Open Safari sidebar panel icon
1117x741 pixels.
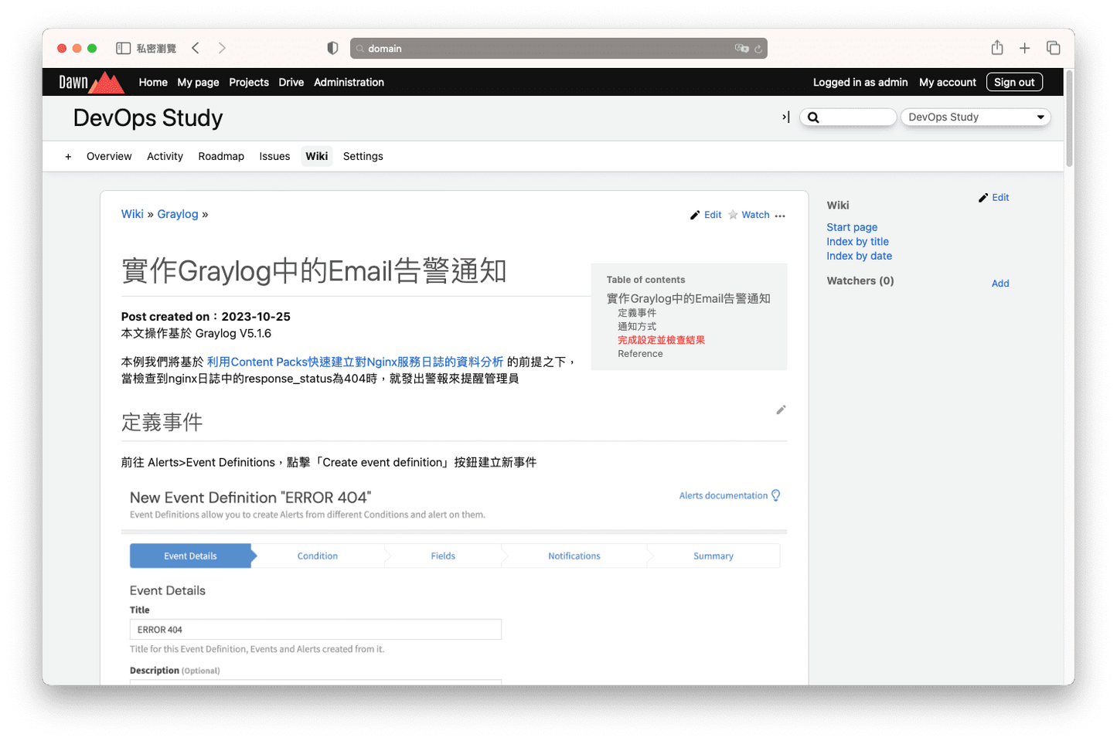123,48
